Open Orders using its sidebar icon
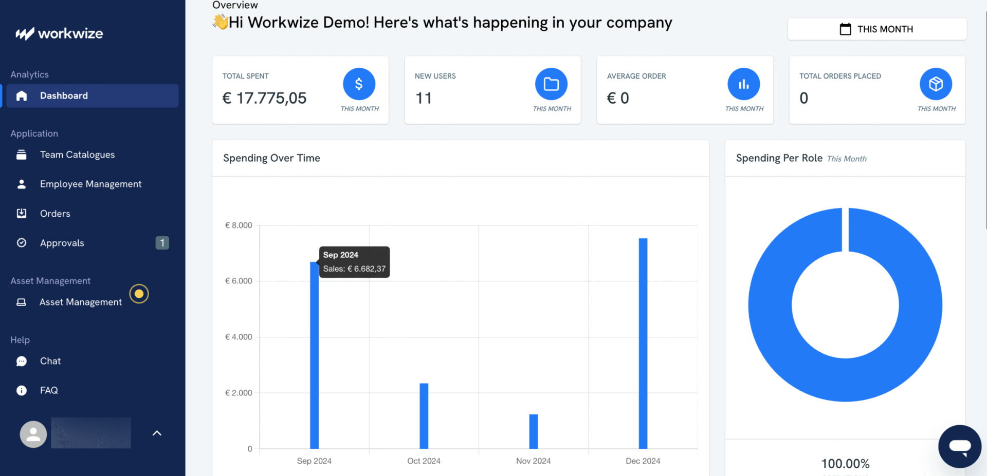This screenshot has height=476, width=987. (21, 213)
